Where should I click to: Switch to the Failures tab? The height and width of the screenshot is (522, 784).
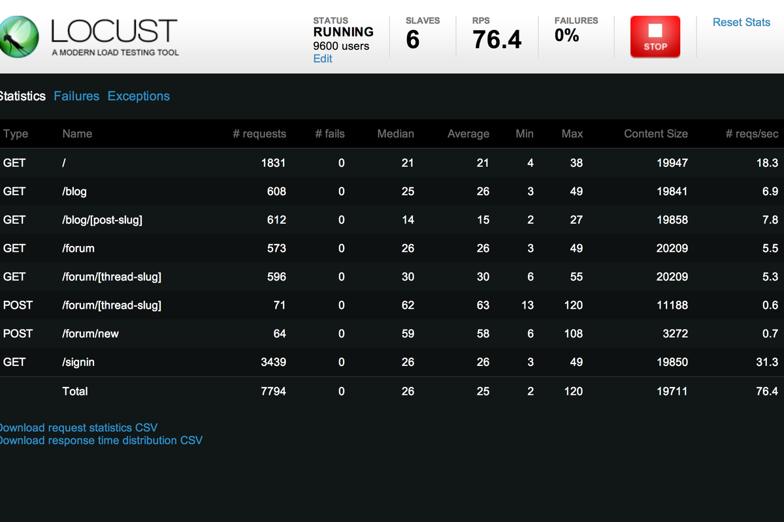76,96
